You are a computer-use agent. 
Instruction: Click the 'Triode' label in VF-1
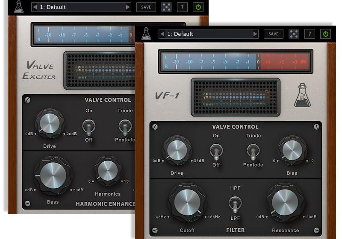click(253, 136)
